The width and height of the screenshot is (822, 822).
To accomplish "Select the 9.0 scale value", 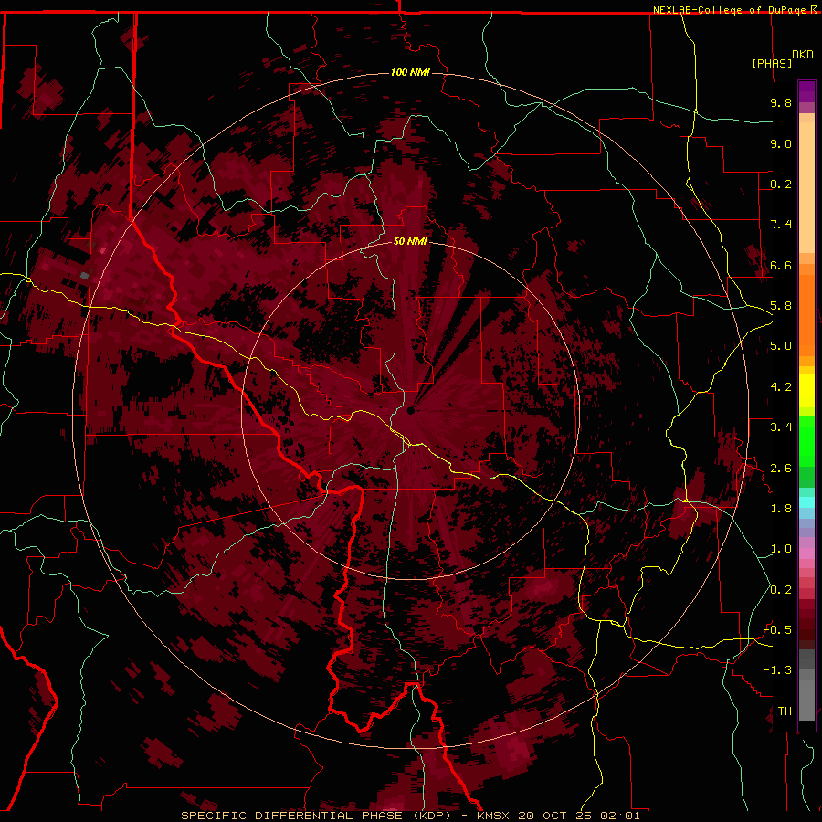I will [781, 143].
